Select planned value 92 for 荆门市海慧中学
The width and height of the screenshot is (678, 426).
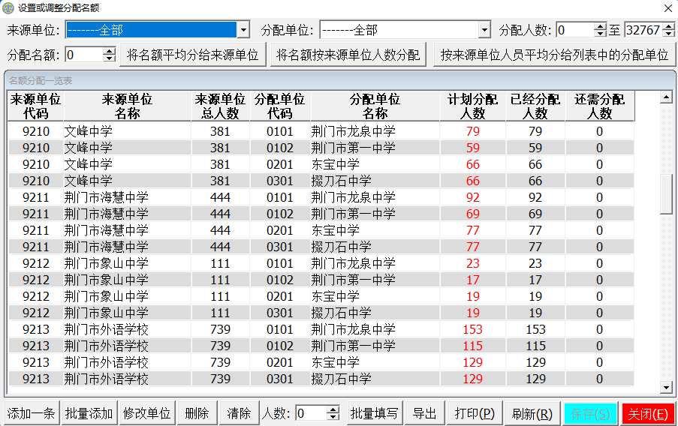pyautogui.click(x=472, y=197)
